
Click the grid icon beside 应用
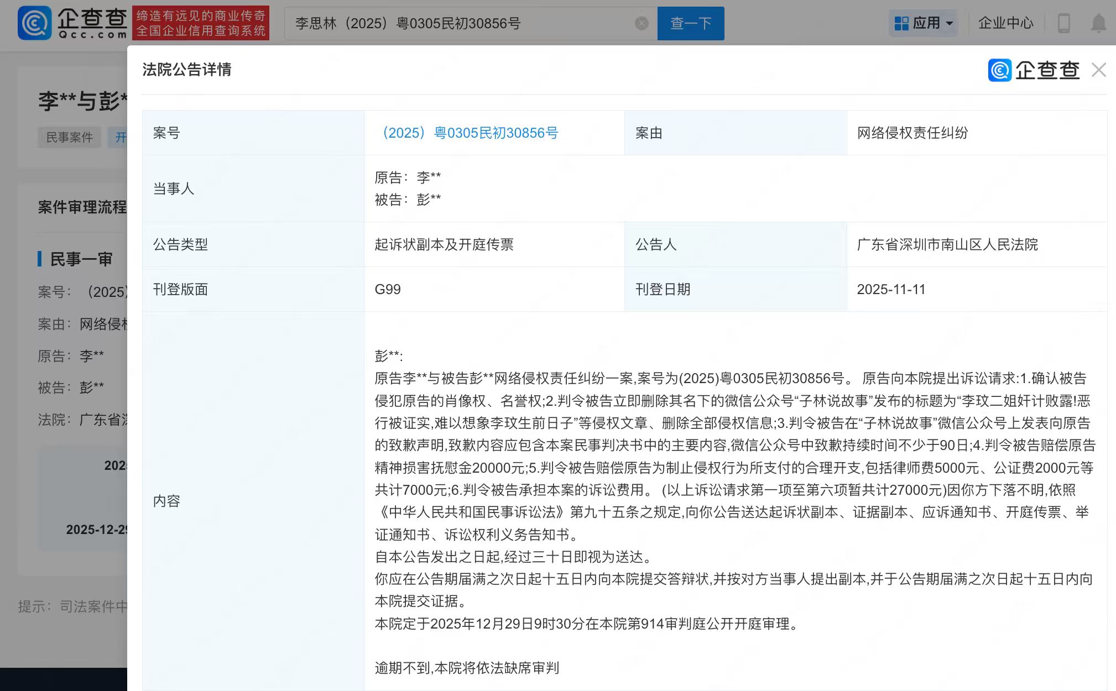tap(901, 23)
